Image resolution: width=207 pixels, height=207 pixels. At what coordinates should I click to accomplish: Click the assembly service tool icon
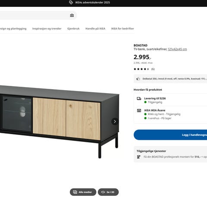tap(139, 157)
